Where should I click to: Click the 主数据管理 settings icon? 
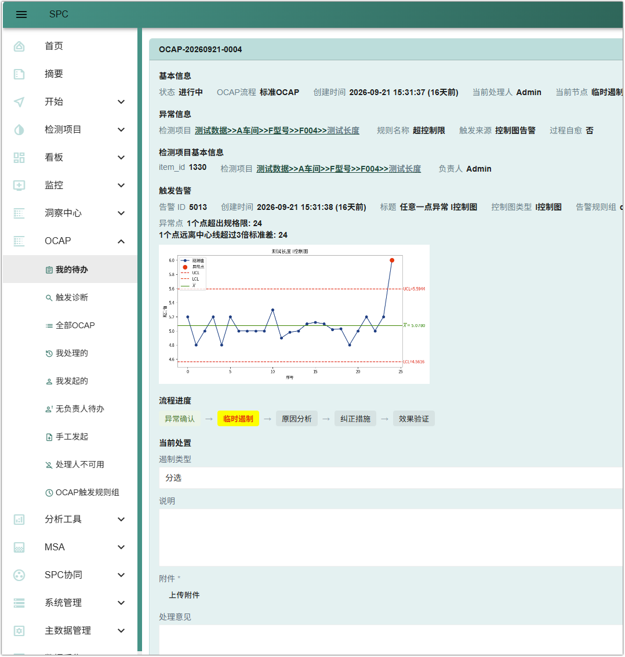(x=19, y=630)
